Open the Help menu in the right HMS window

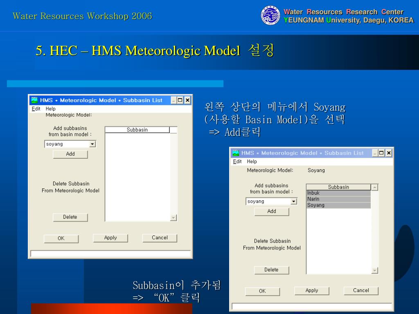252,161
